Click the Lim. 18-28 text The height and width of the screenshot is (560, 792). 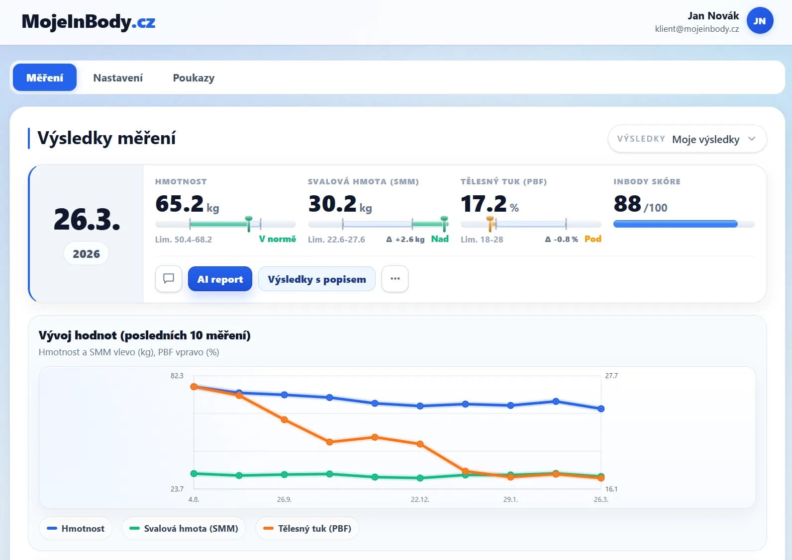coord(482,240)
